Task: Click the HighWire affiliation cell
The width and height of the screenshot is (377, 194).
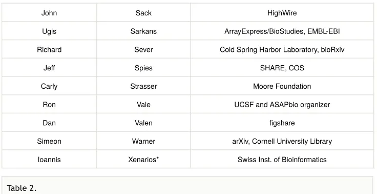Action: click(x=282, y=13)
